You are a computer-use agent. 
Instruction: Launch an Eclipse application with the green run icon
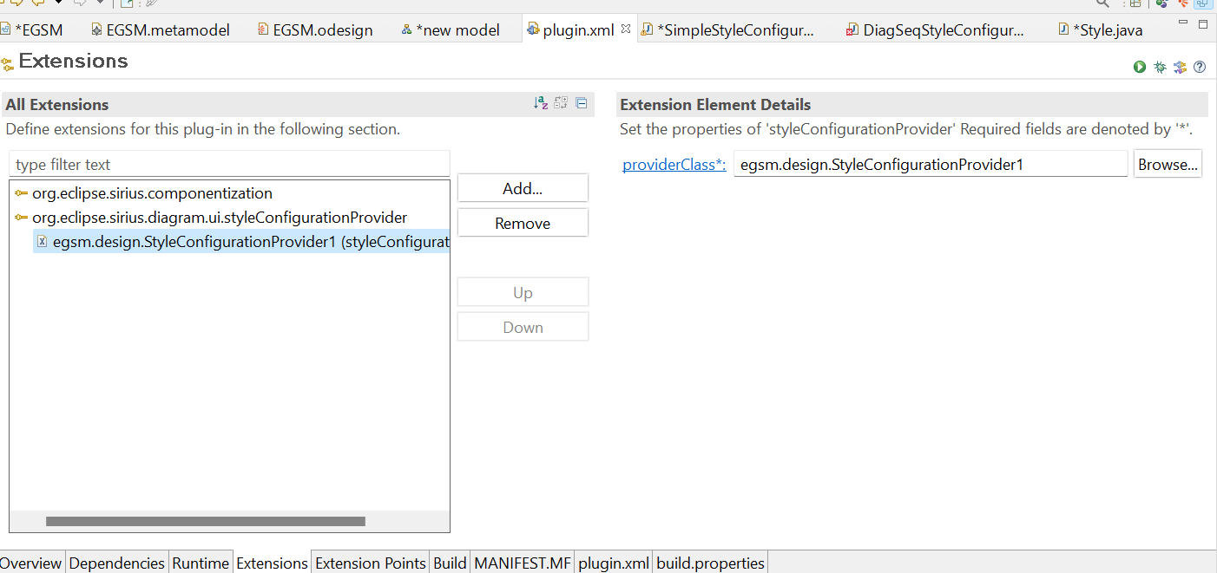point(1140,67)
